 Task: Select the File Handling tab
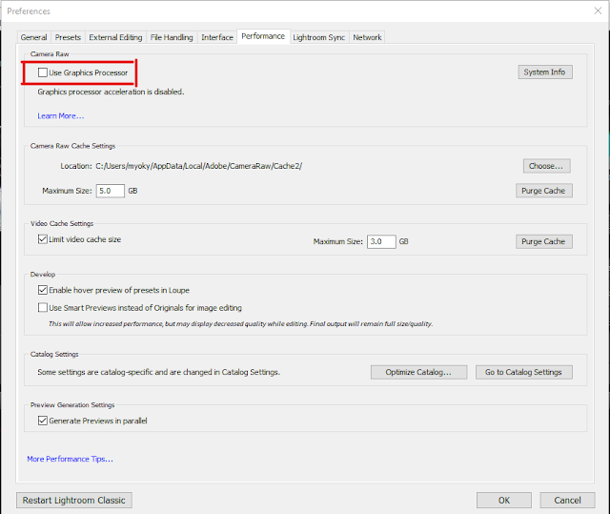pos(172,37)
